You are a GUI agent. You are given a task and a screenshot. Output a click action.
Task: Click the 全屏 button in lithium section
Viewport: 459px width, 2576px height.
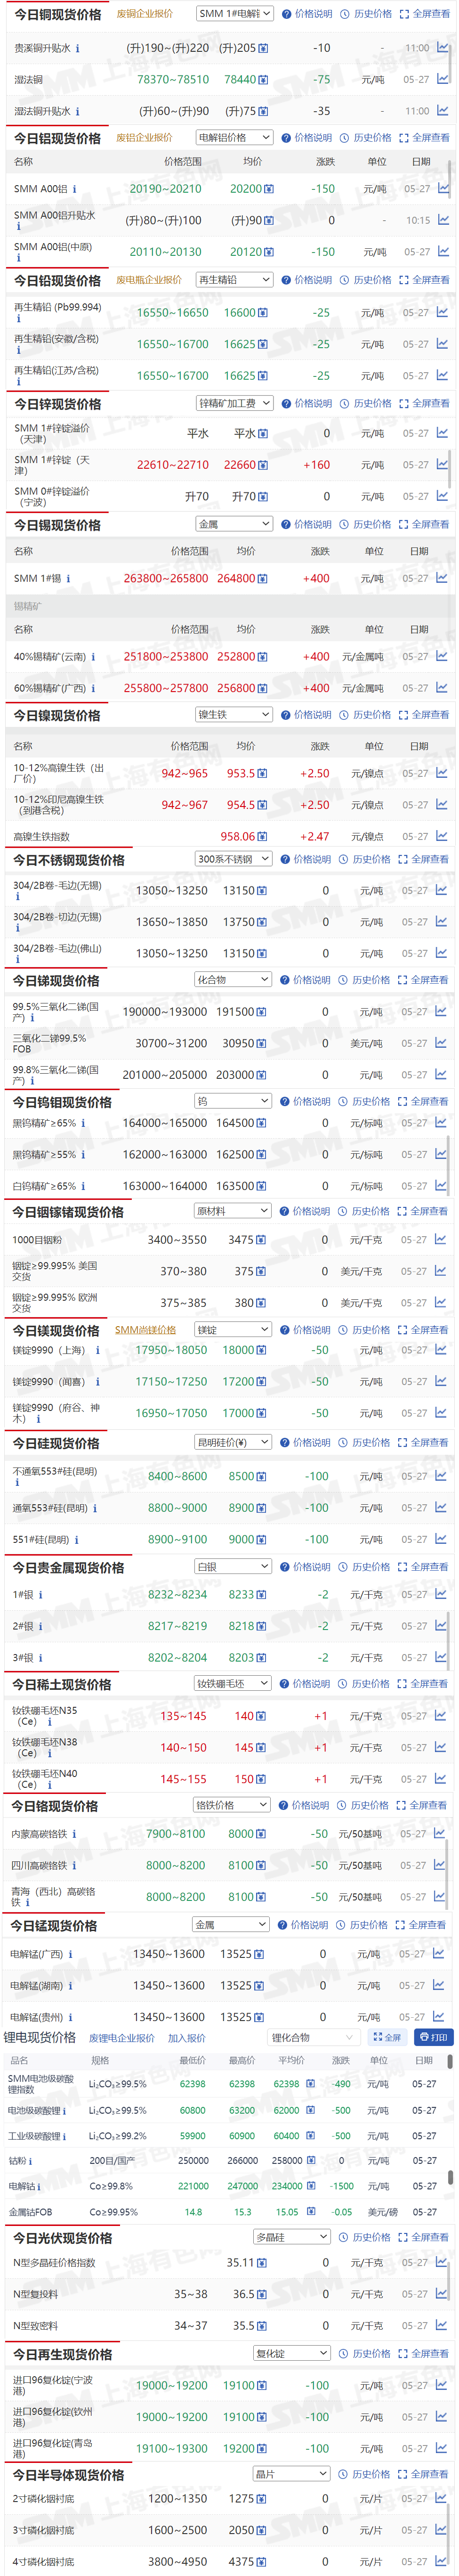(x=387, y=2037)
